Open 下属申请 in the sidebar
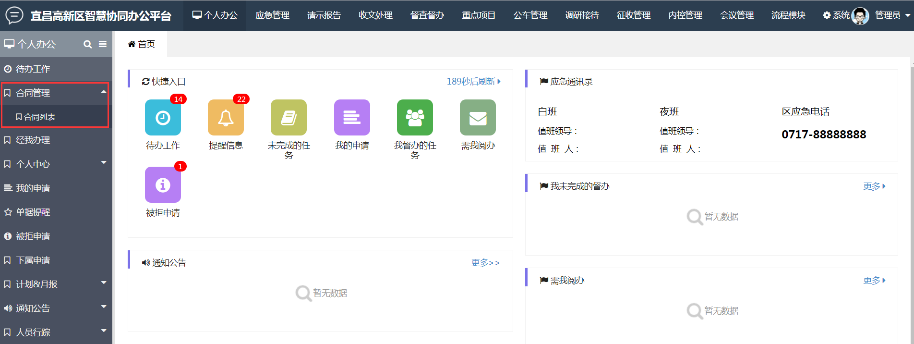 (56, 260)
